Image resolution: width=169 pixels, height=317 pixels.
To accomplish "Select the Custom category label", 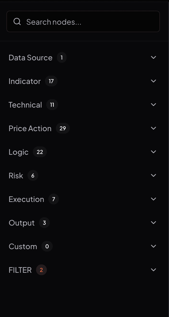I will click(23, 246).
